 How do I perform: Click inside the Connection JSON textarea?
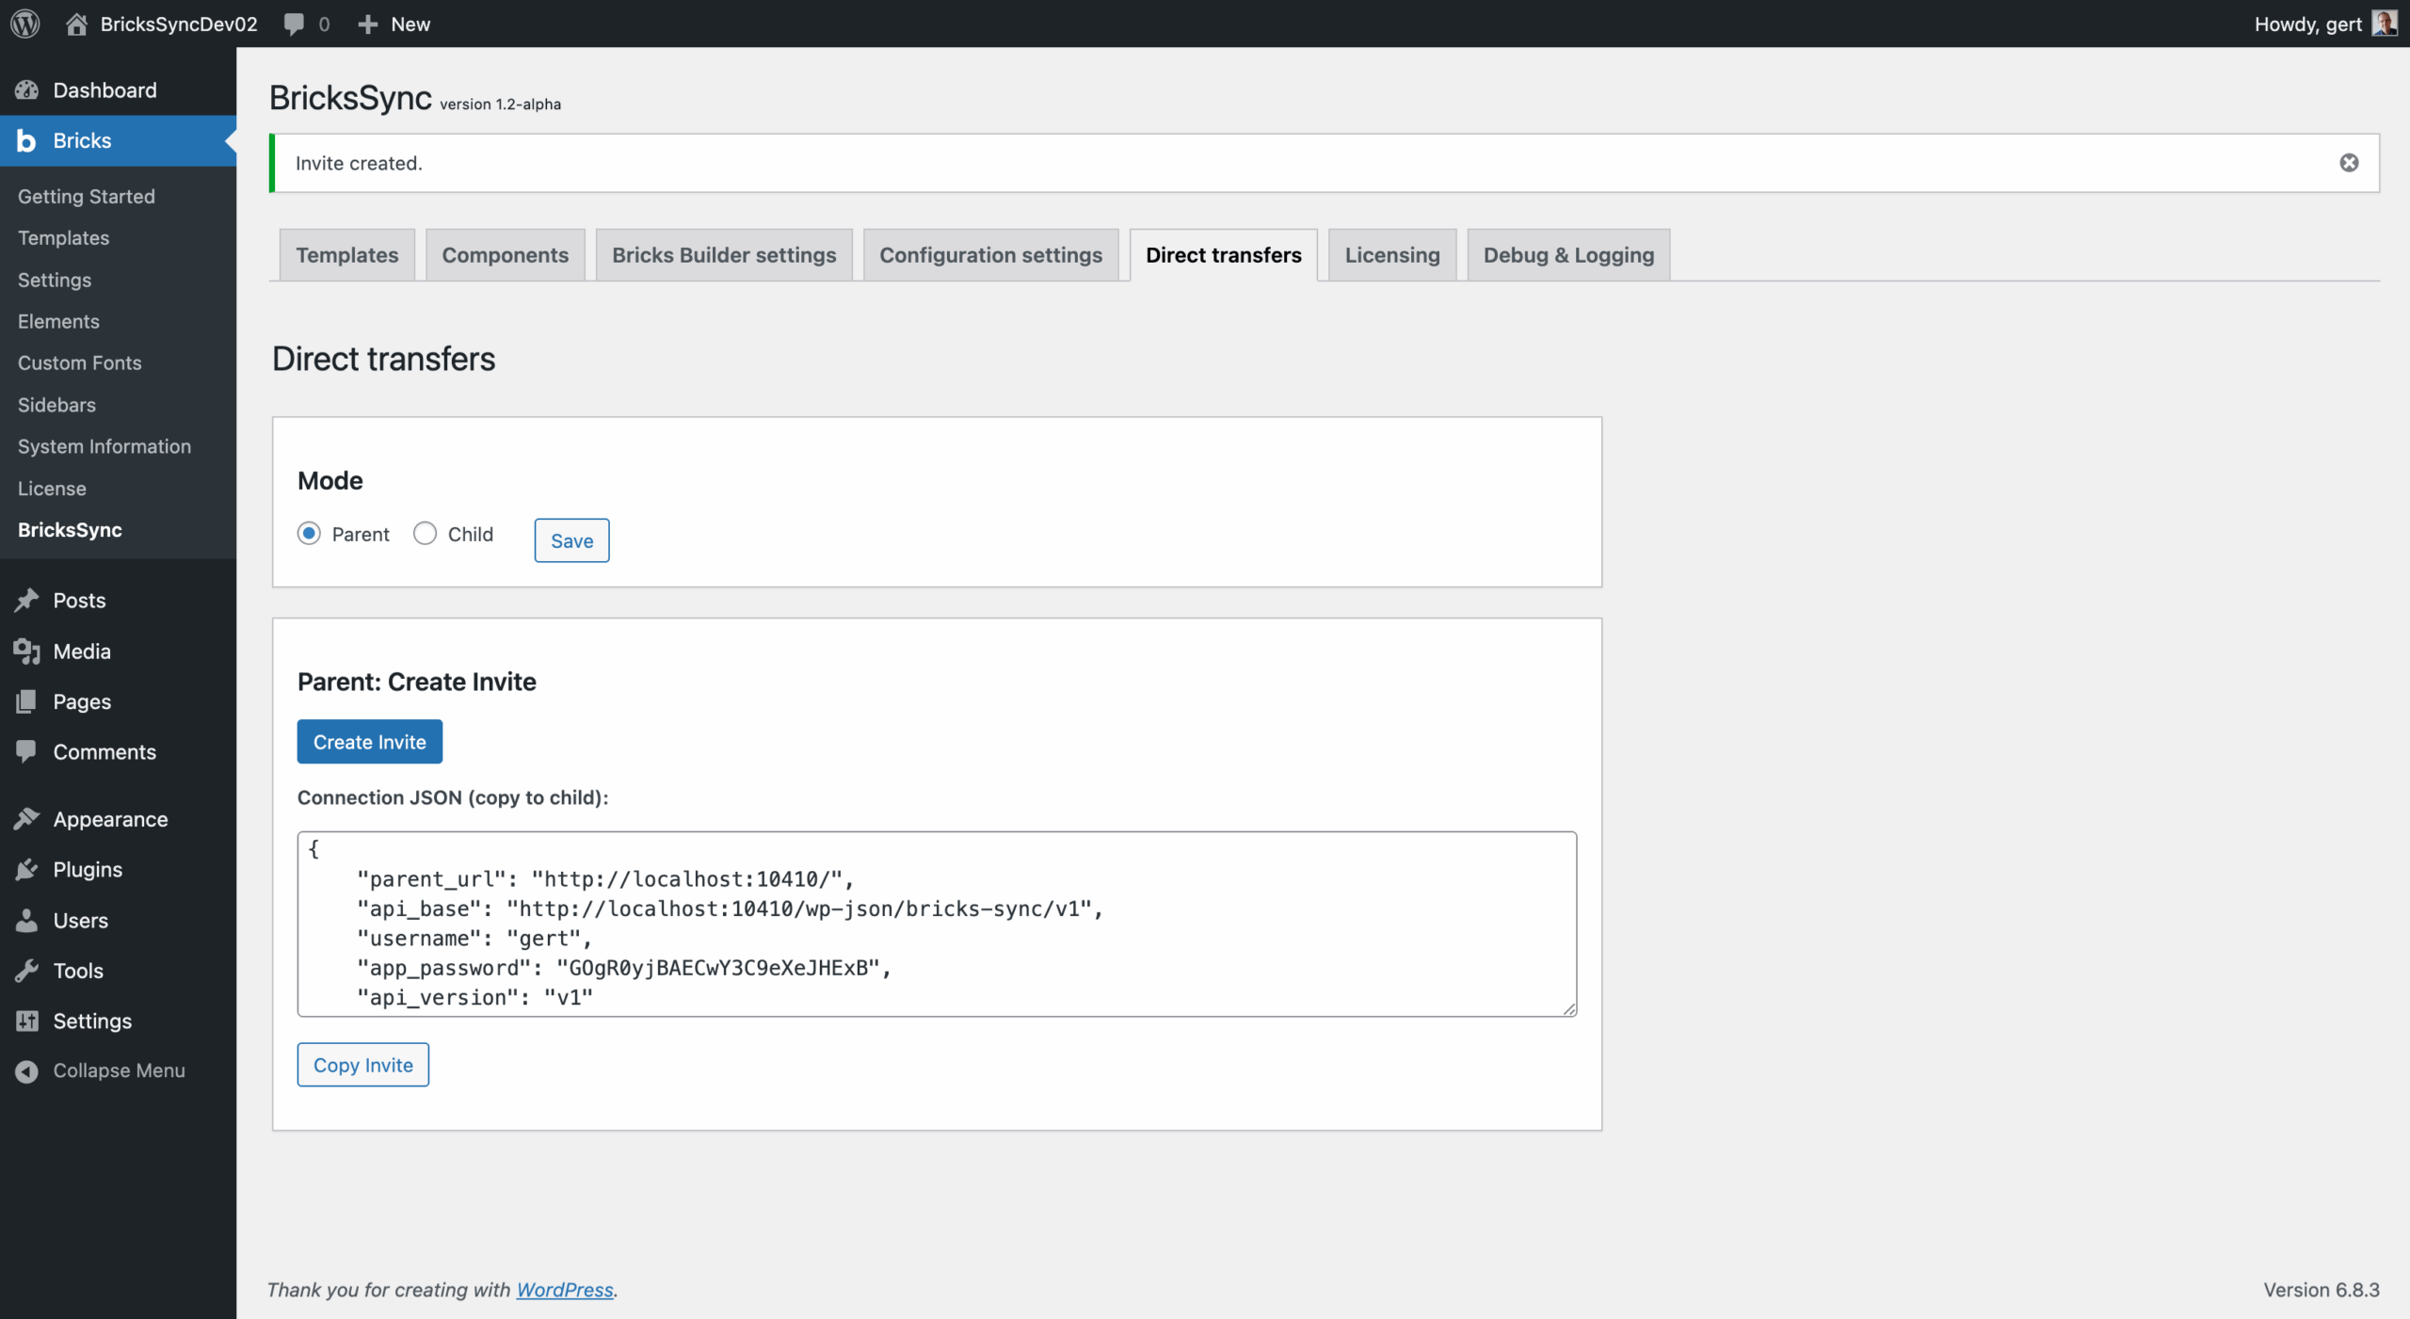(936, 924)
